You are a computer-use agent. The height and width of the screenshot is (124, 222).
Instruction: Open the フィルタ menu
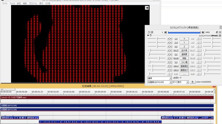point(12,3)
